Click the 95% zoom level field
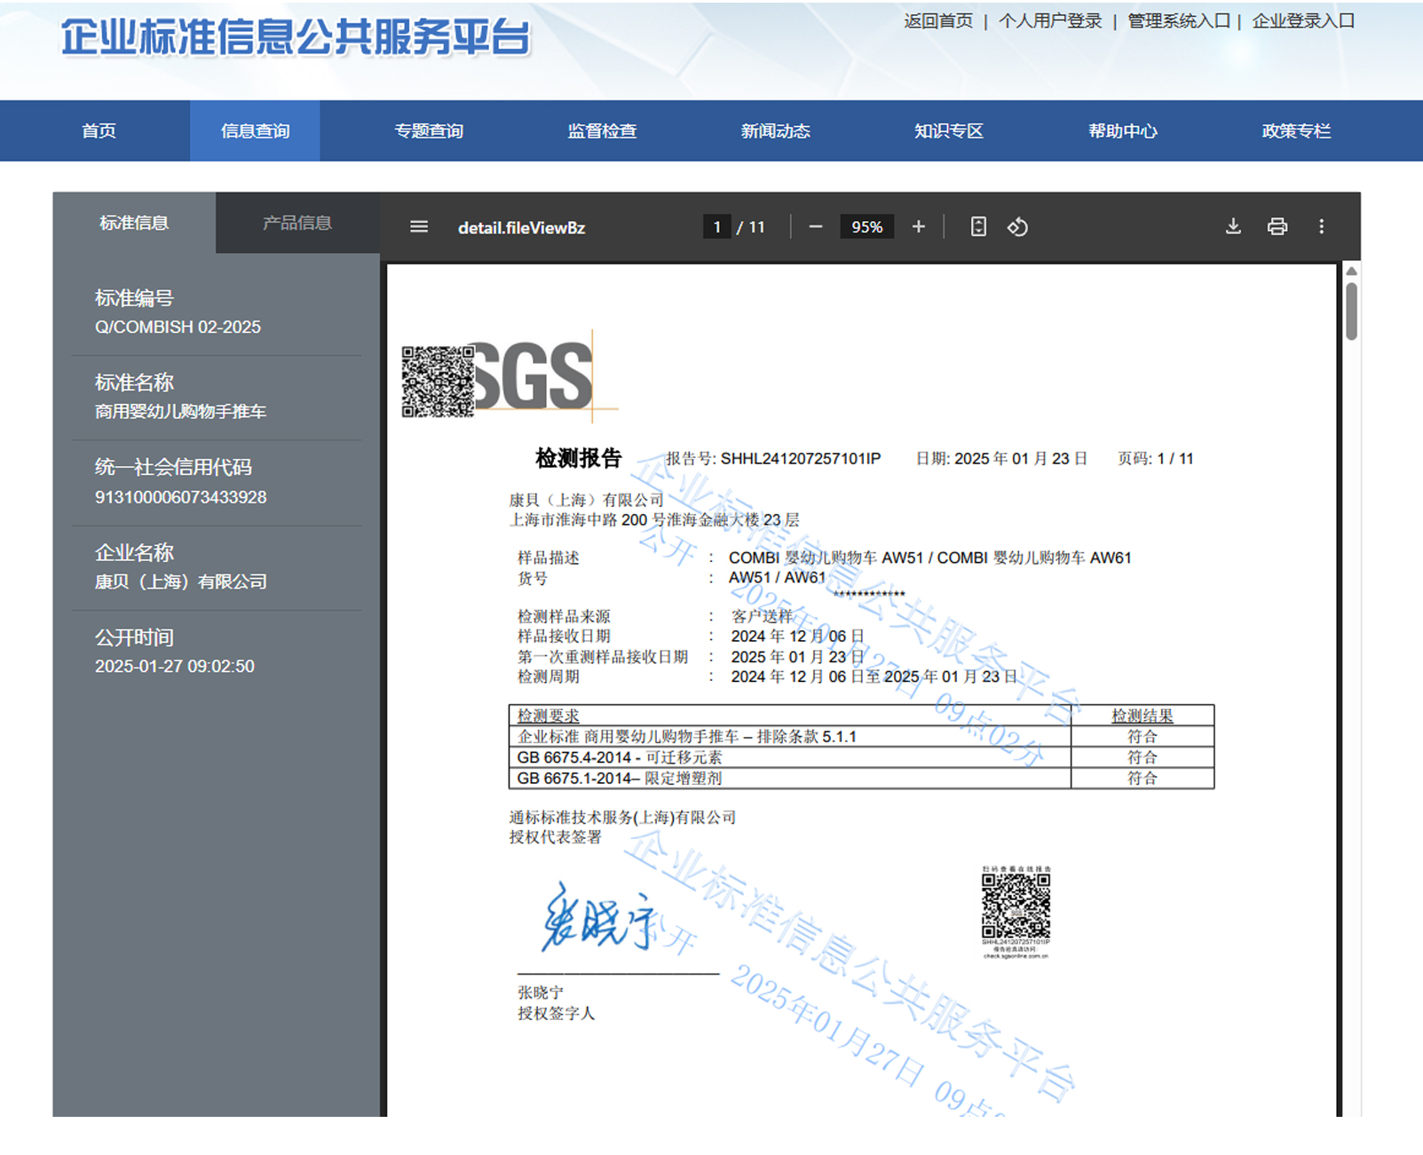 [866, 227]
